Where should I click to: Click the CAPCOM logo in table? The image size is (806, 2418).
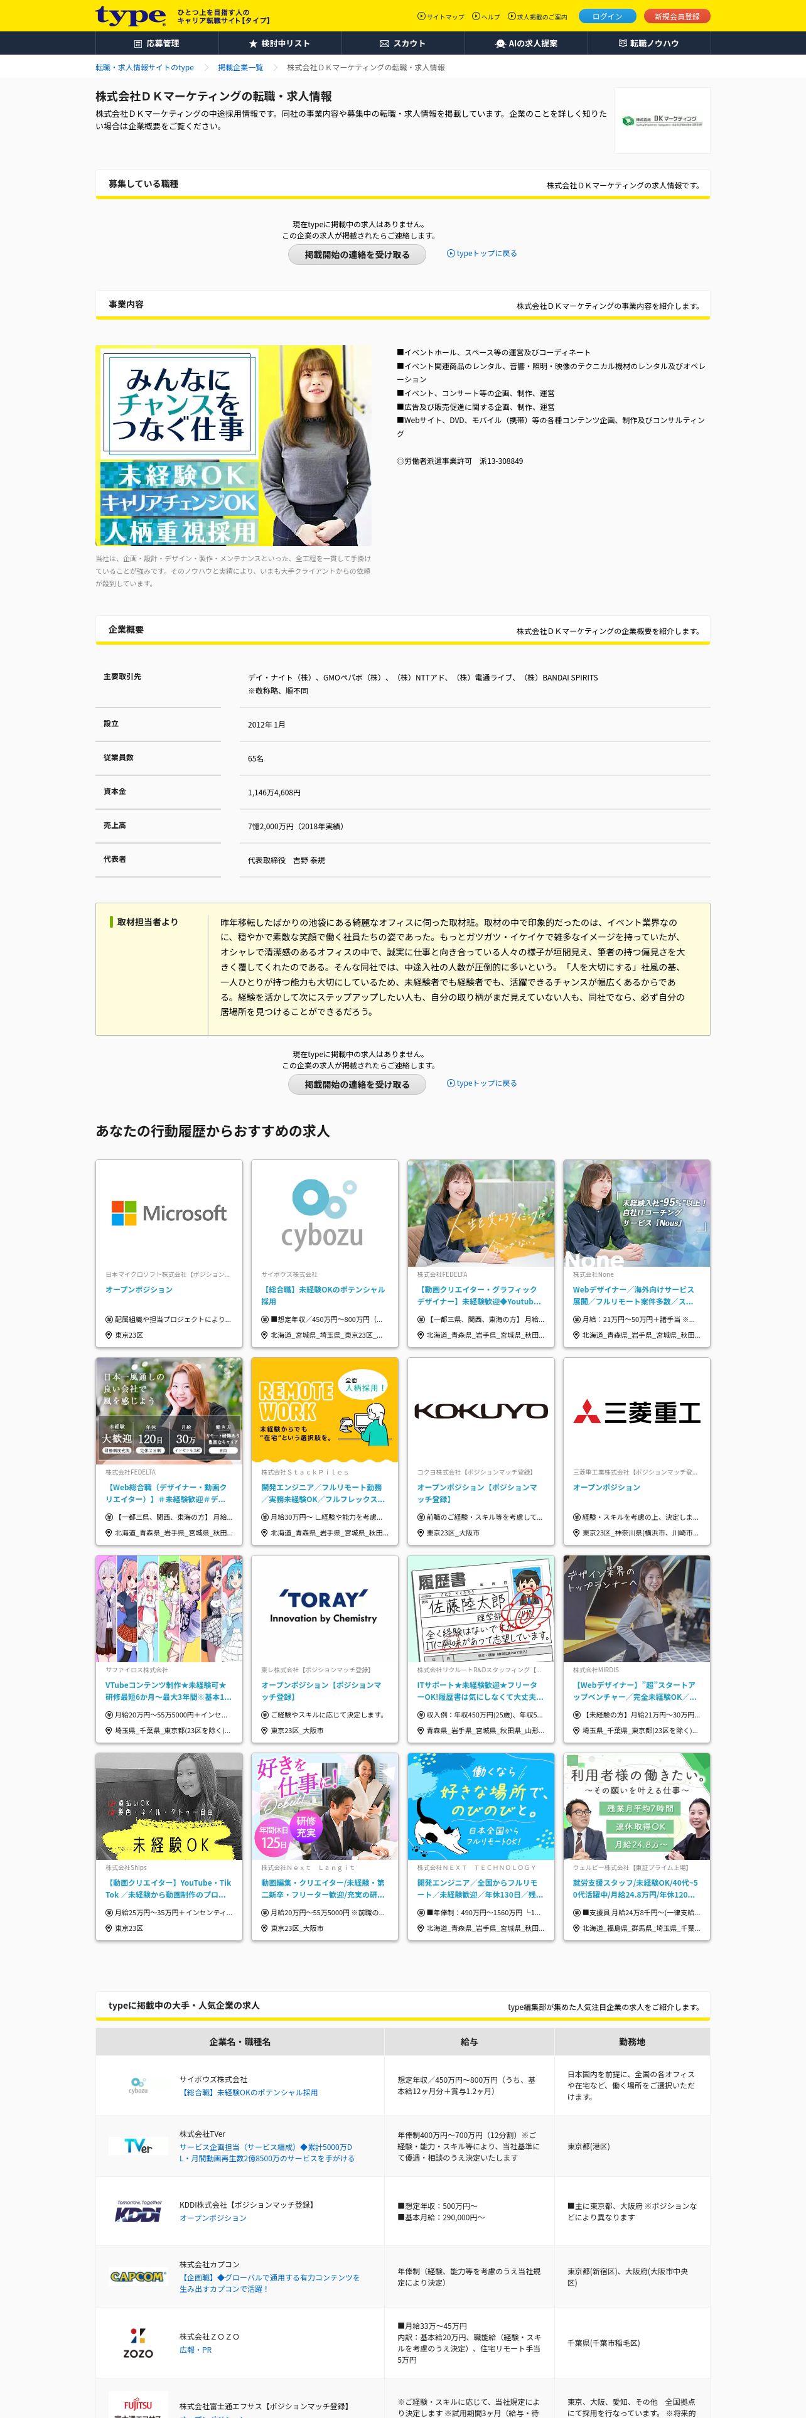click(138, 2276)
